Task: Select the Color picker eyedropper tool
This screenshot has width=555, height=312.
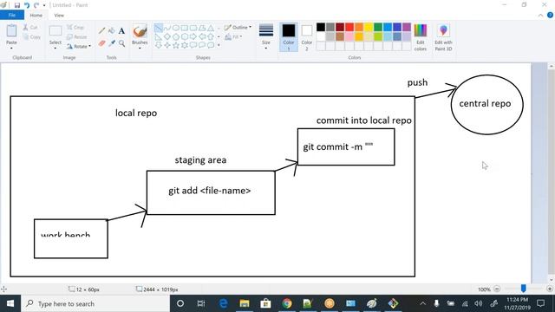Action: 112,43
